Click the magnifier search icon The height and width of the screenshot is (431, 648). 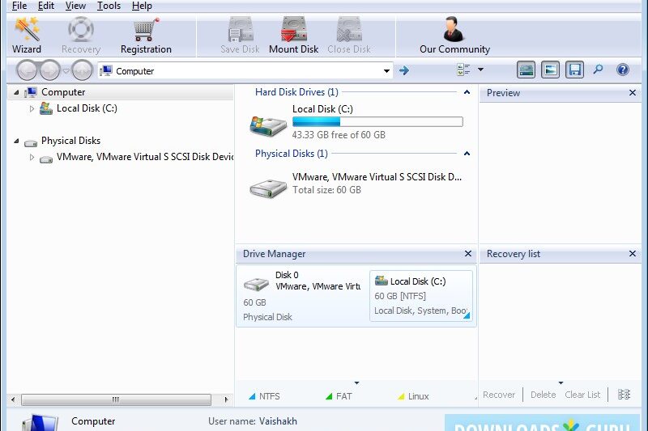598,70
